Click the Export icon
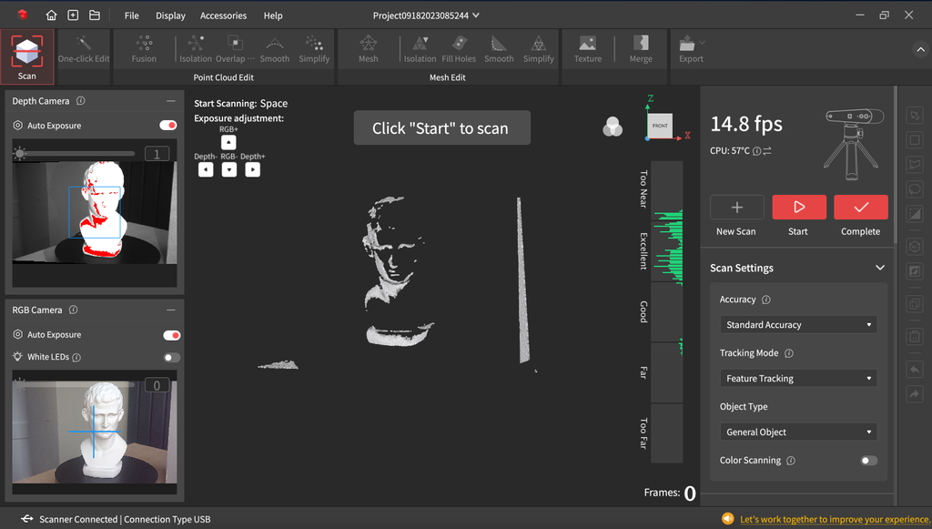The width and height of the screenshot is (932, 529). click(x=690, y=49)
